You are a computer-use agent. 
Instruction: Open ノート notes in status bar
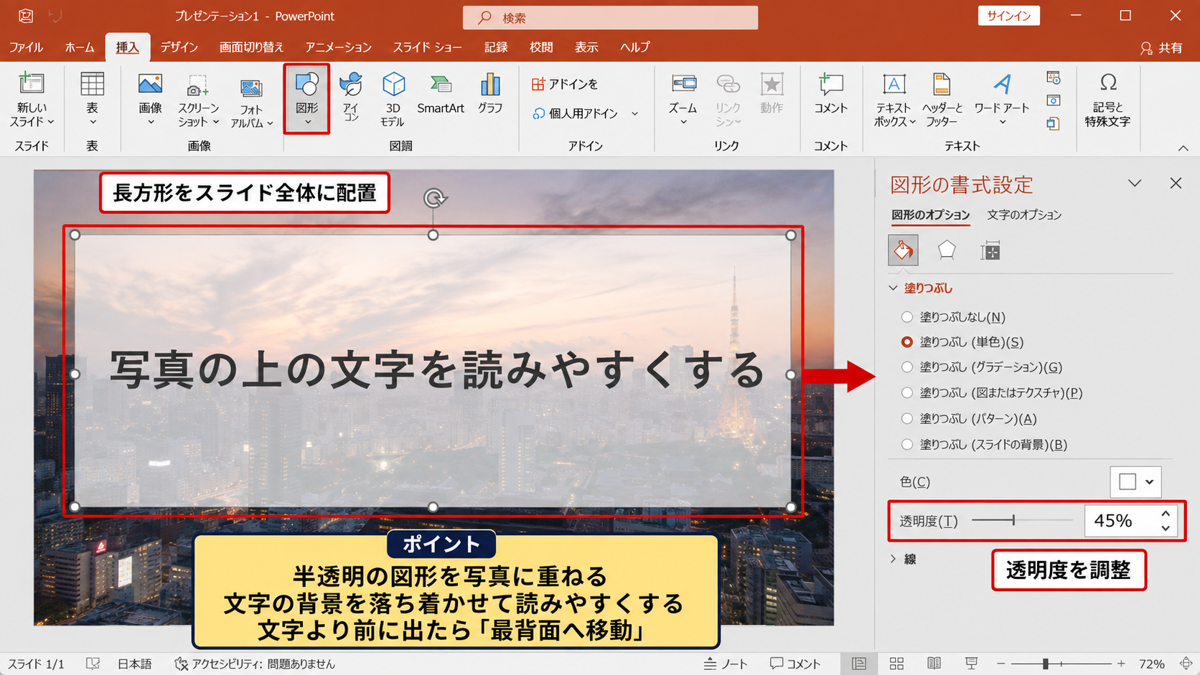click(726, 664)
